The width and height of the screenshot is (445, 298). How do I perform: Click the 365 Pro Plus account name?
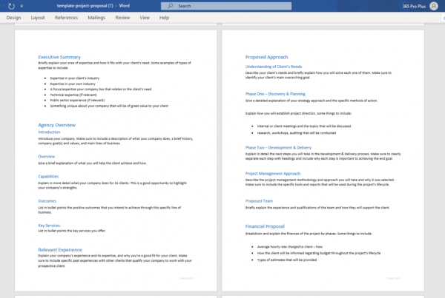[x=414, y=6]
